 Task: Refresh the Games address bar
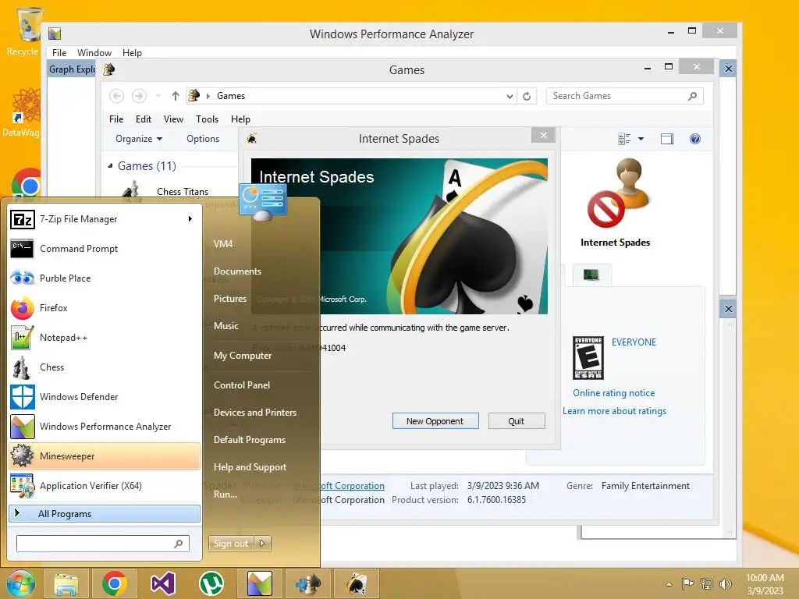pyautogui.click(x=527, y=96)
